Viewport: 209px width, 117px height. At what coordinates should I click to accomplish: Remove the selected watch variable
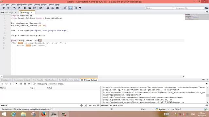coord(90,105)
